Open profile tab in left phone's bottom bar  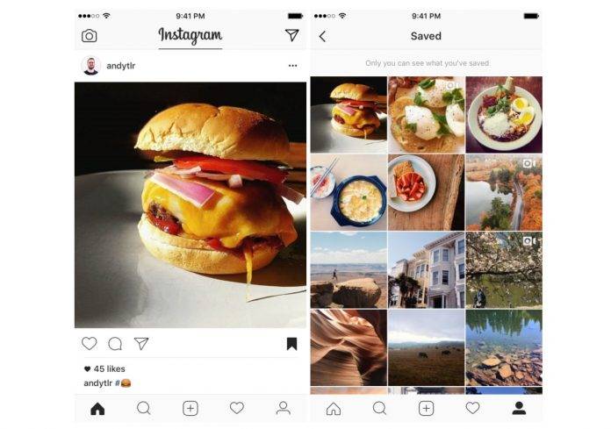click(284, 408)
